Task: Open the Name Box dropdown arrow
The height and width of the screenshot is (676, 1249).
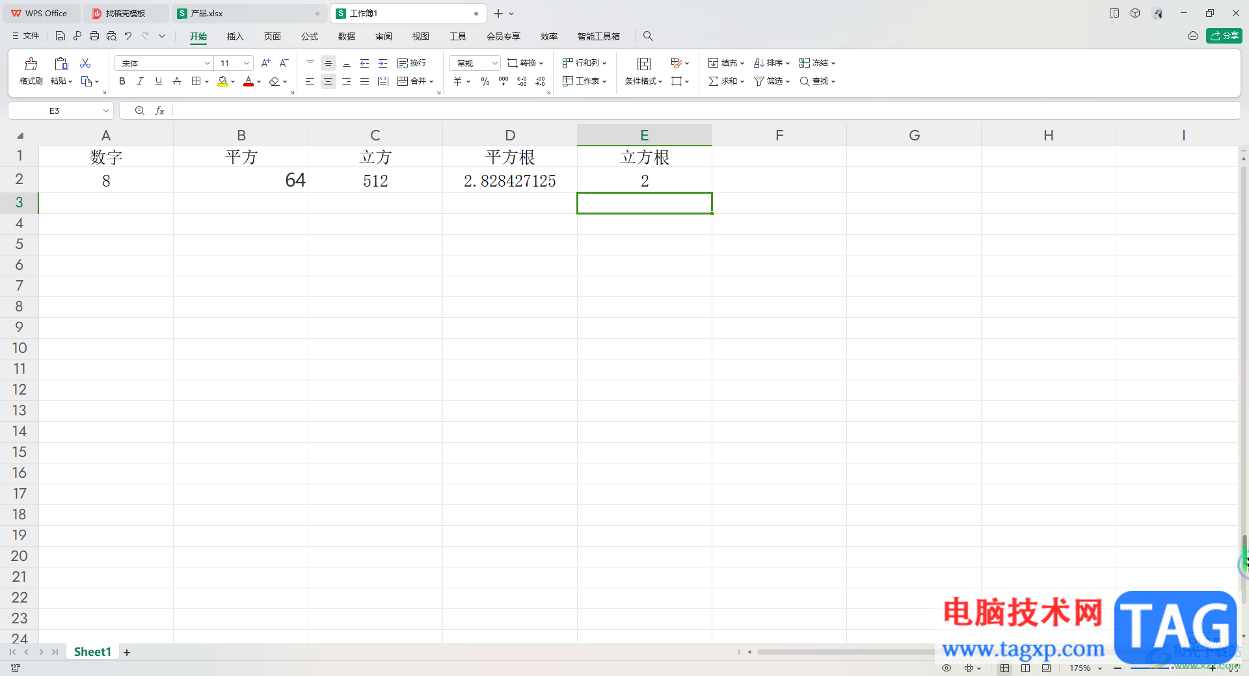Action: 106,111
